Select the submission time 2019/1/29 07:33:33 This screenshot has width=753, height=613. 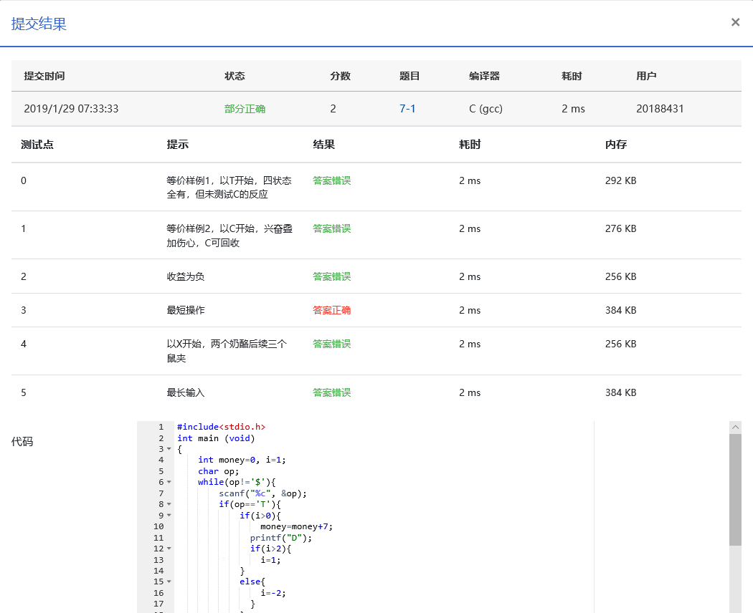tap(71, 109)
